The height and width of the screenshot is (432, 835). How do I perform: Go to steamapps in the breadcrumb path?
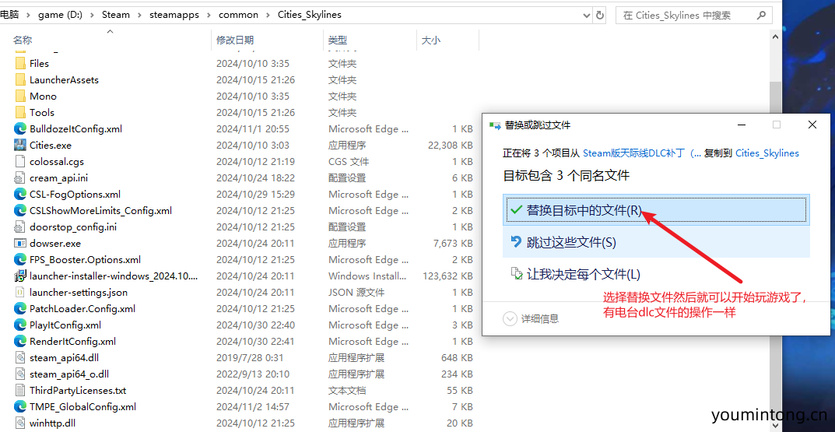[174, 15]
